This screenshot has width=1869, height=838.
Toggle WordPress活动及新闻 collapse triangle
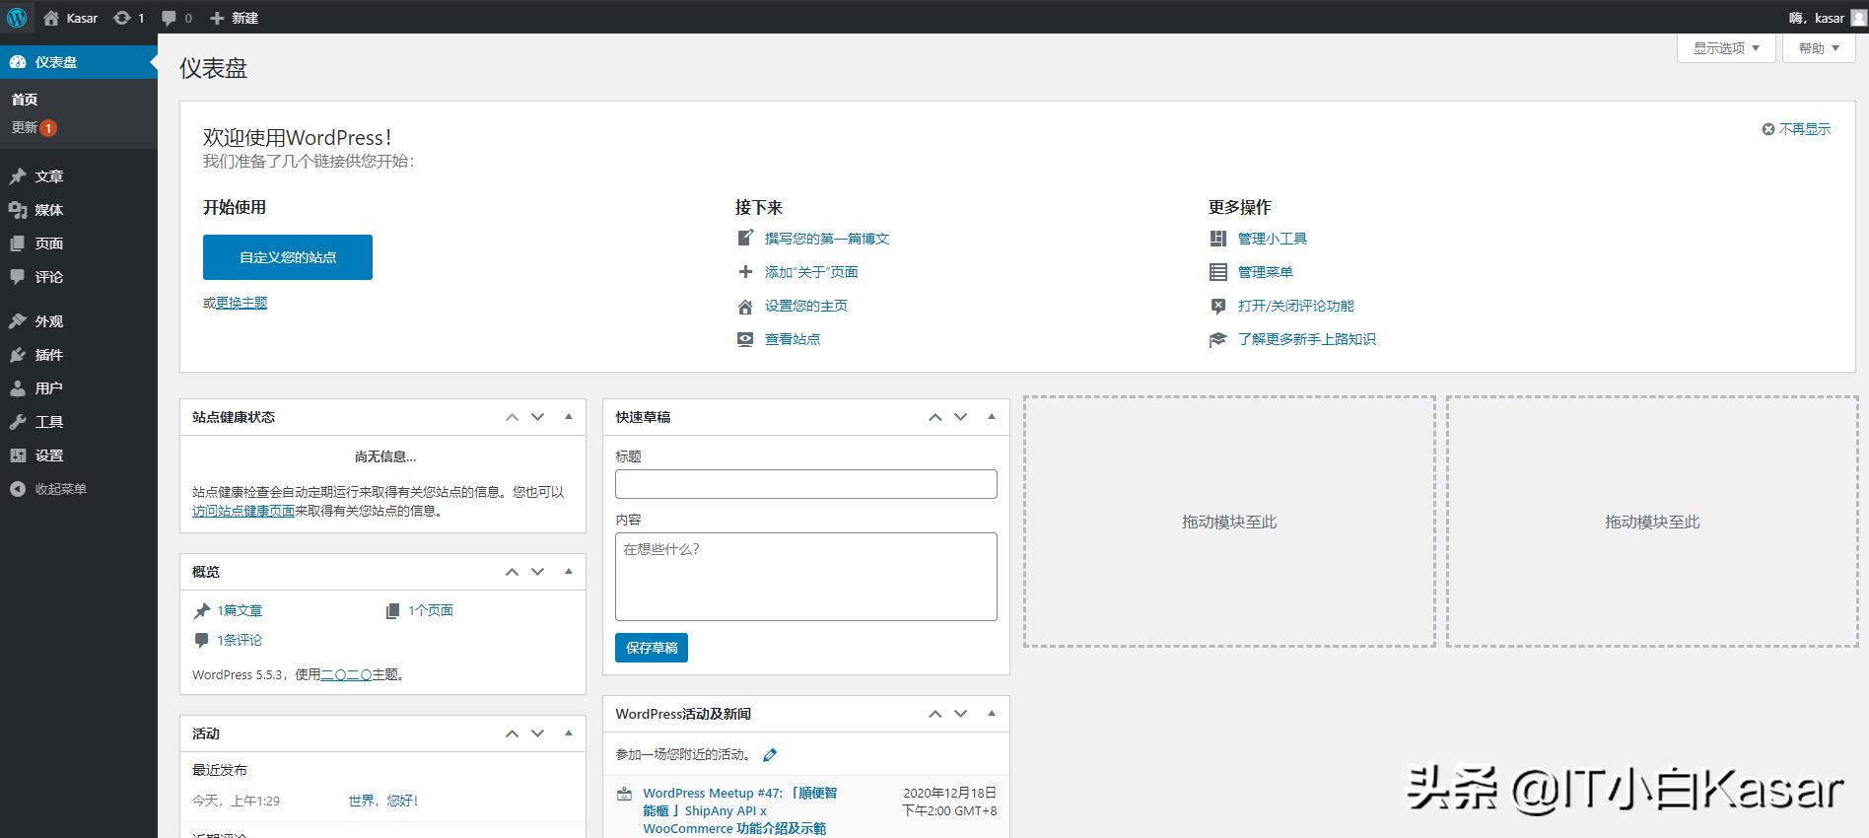(992, 714)
